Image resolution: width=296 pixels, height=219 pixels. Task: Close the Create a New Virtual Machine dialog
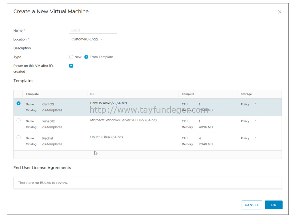pyautogui.click(x=279, y=12)
